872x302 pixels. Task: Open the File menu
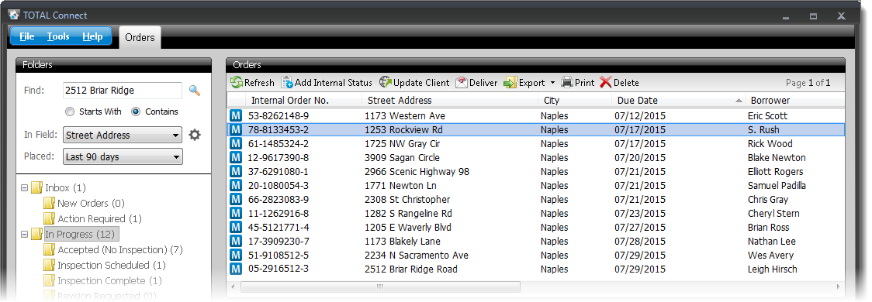[26, 36]
